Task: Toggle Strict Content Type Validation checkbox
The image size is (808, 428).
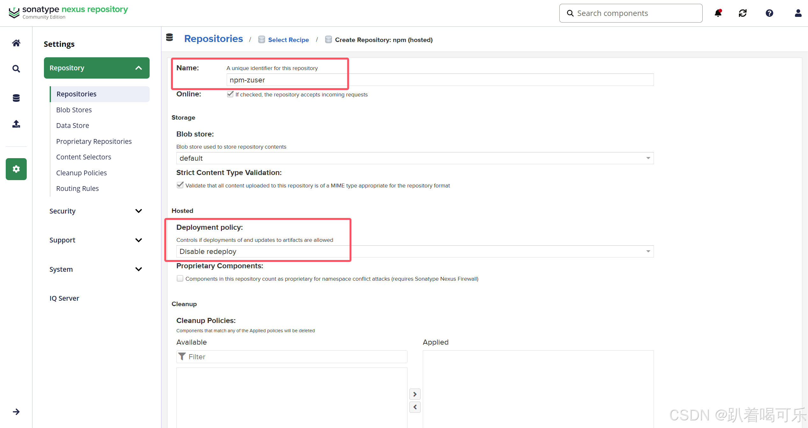Action: coord(180,185)
